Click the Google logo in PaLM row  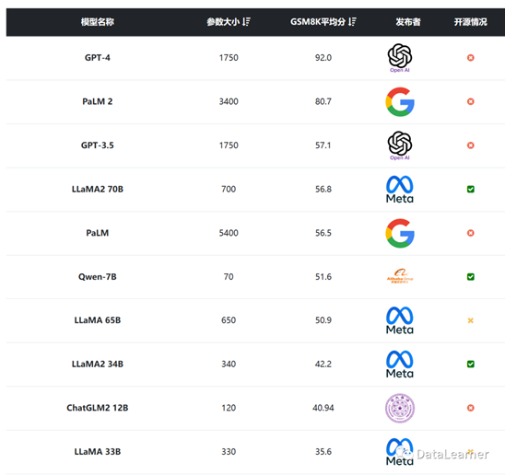pos(400,233)
